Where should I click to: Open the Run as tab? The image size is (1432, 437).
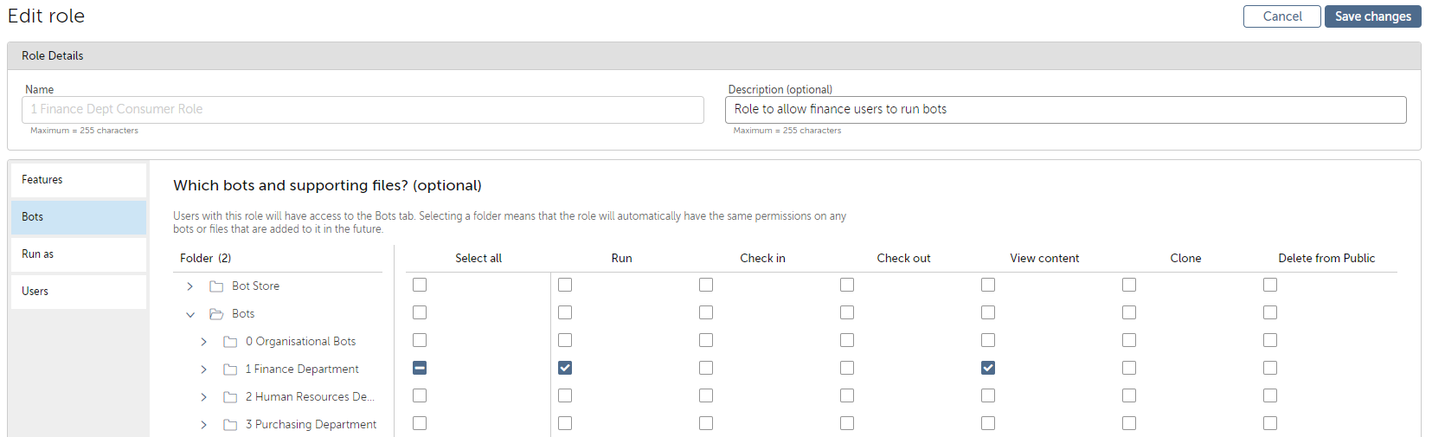coord(79,254)
